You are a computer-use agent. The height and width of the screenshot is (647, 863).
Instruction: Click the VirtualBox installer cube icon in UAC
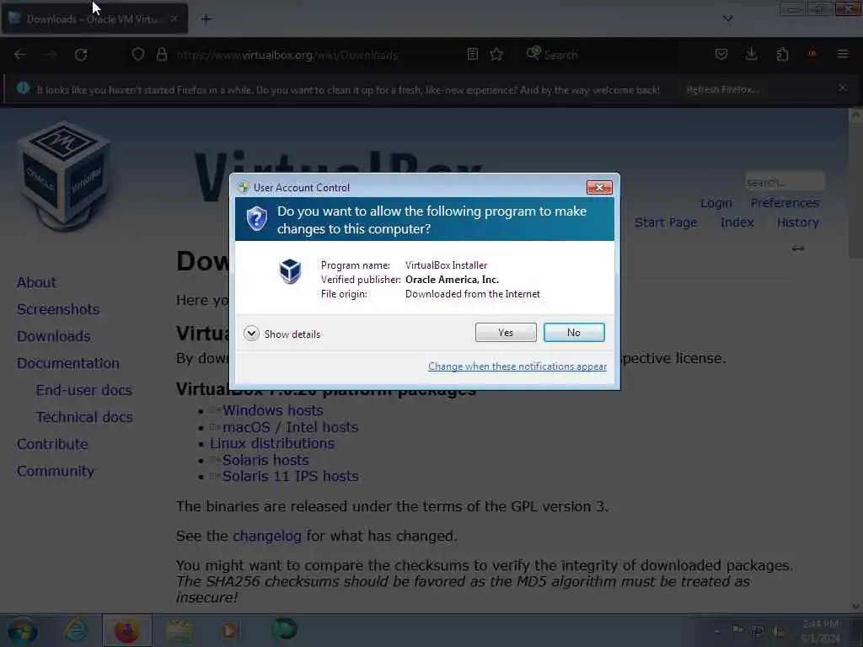point(290,271)
